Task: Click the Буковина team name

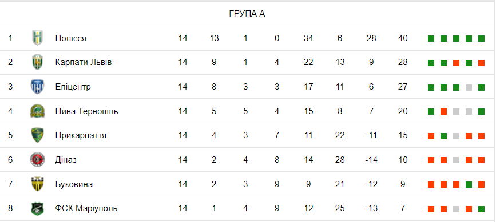Action: pyautogui.click(x=74, y=184)
